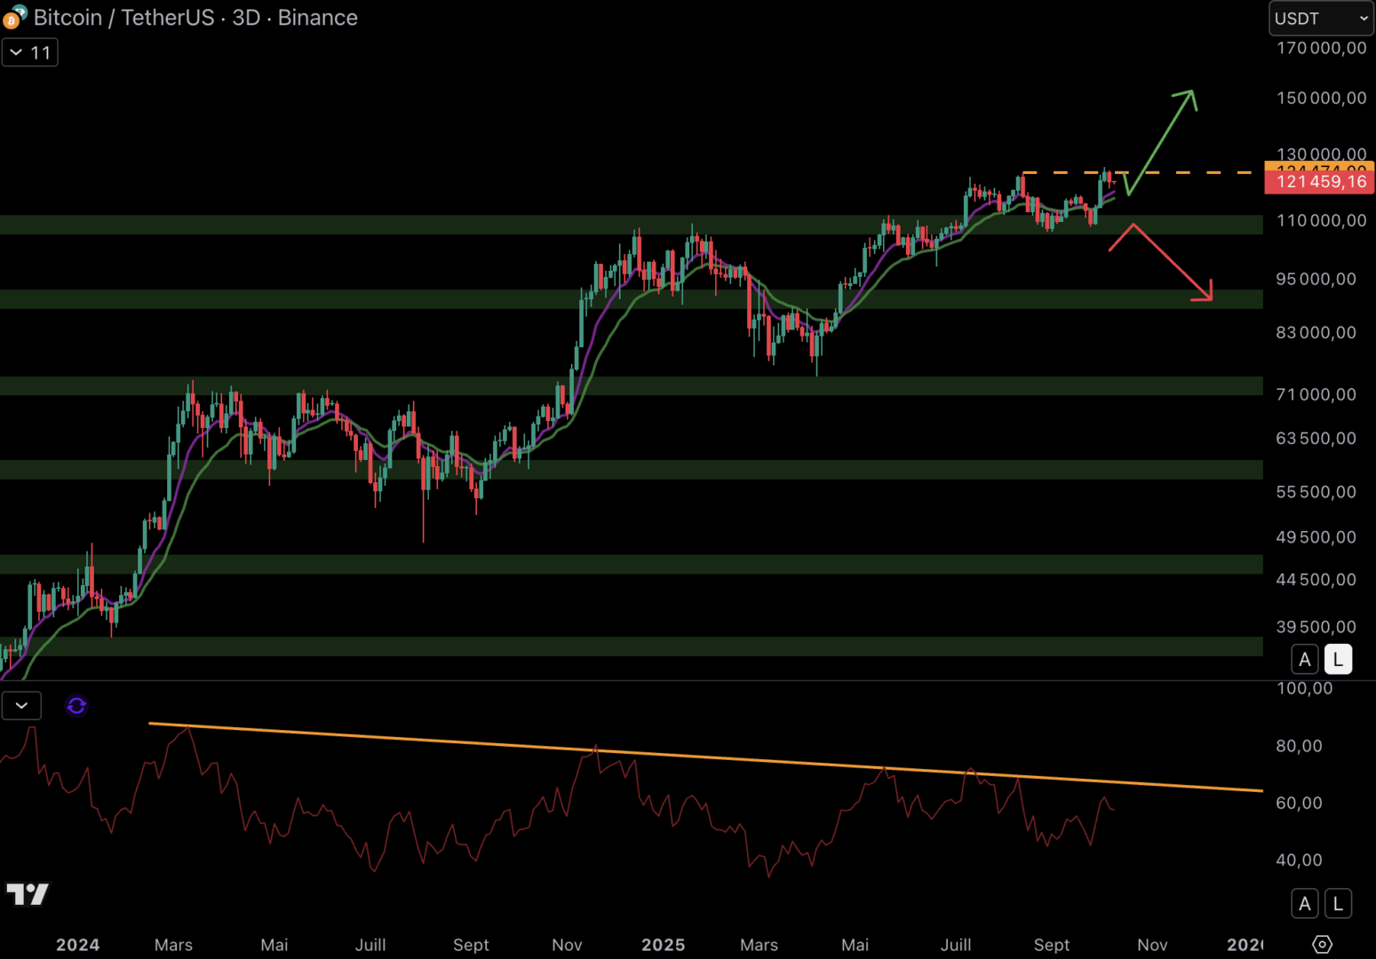Click the Bitcoin / TetherUS symbol title
This screenshot has height=959, width=1376.
tap(195, 18)
